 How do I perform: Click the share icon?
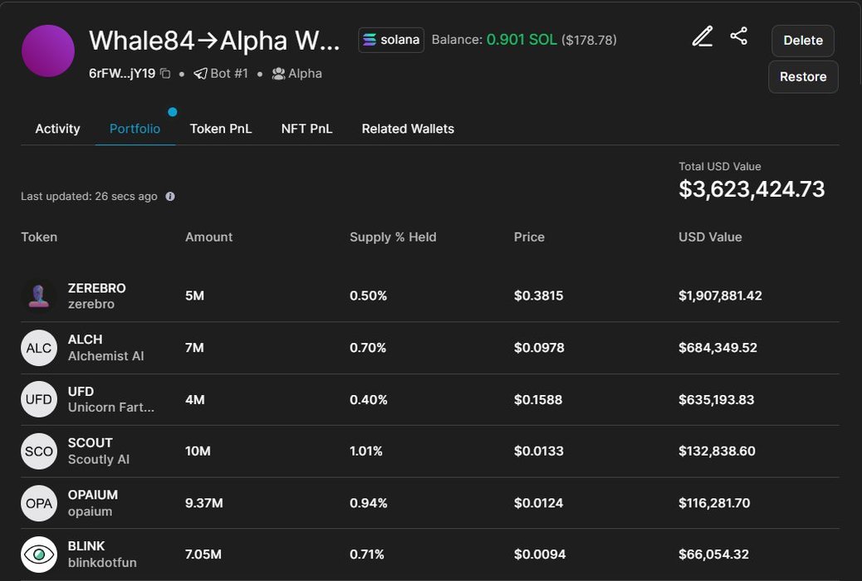(738, 36)
